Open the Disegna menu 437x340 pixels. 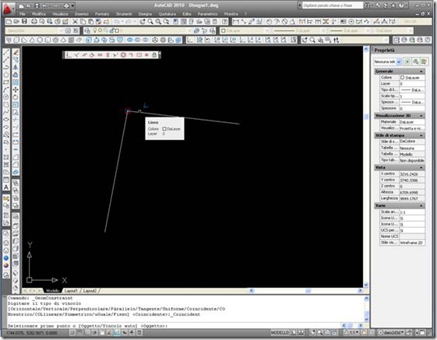145,14
